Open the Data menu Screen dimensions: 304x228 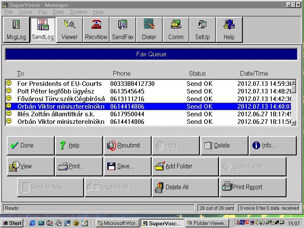58,12
